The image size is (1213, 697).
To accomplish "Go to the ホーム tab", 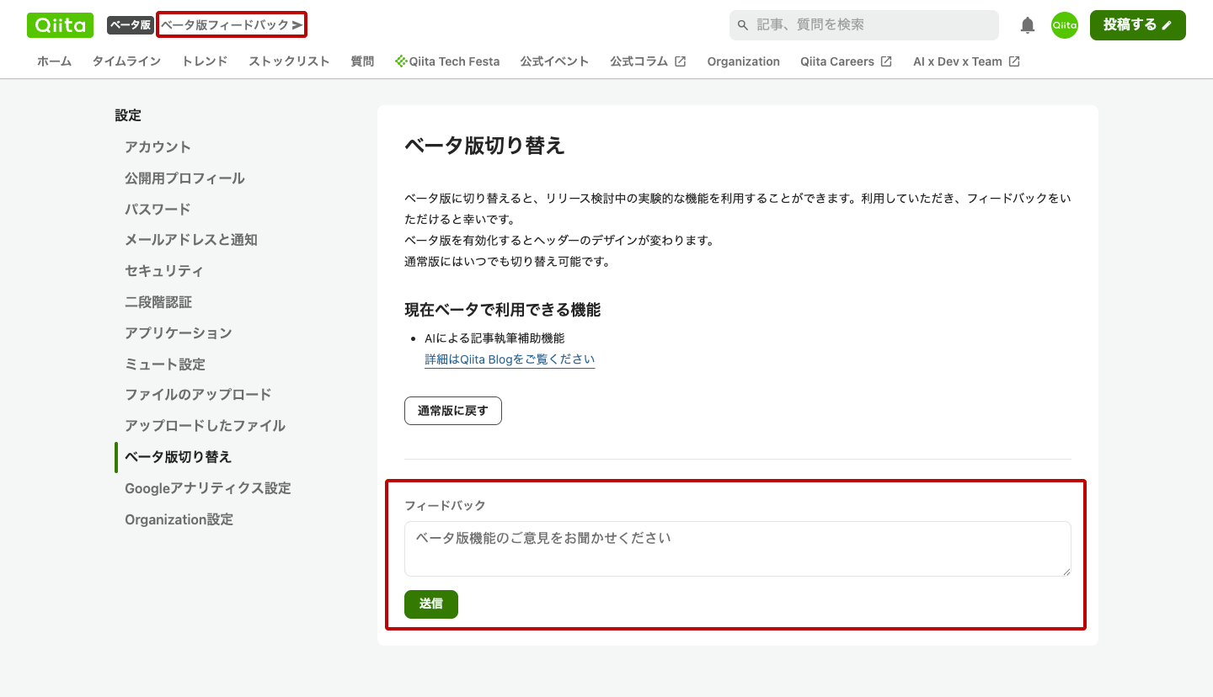I will [55, 61].
